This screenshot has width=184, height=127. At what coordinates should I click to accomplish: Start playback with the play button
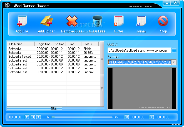(27, 117)
